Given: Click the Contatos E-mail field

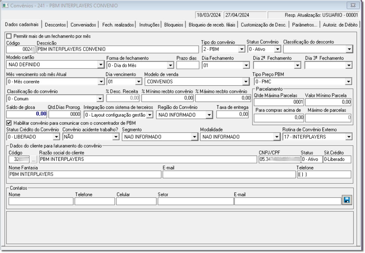Looking at the screenshot, I should point(288,201).
